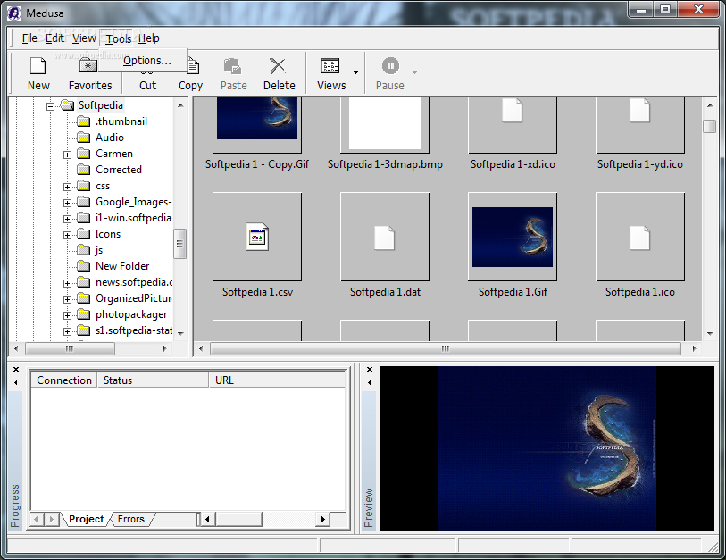Open the Views dropdown arrow
The height and width of the screenshot is (560, 726).
coord(355,72)
